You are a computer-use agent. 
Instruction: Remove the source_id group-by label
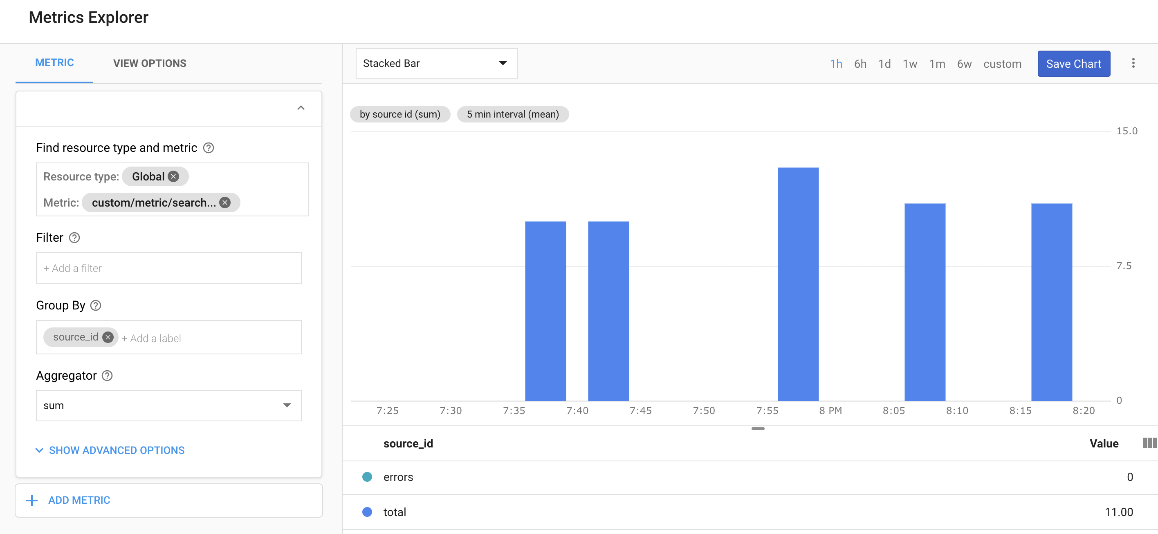tap(108, 337)
